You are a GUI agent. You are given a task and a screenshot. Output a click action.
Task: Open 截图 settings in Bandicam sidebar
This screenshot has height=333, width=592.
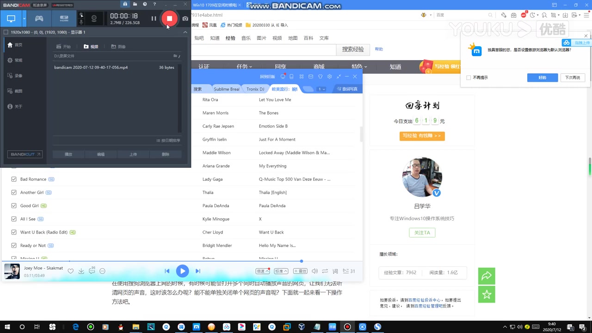(x=15, y=91)
